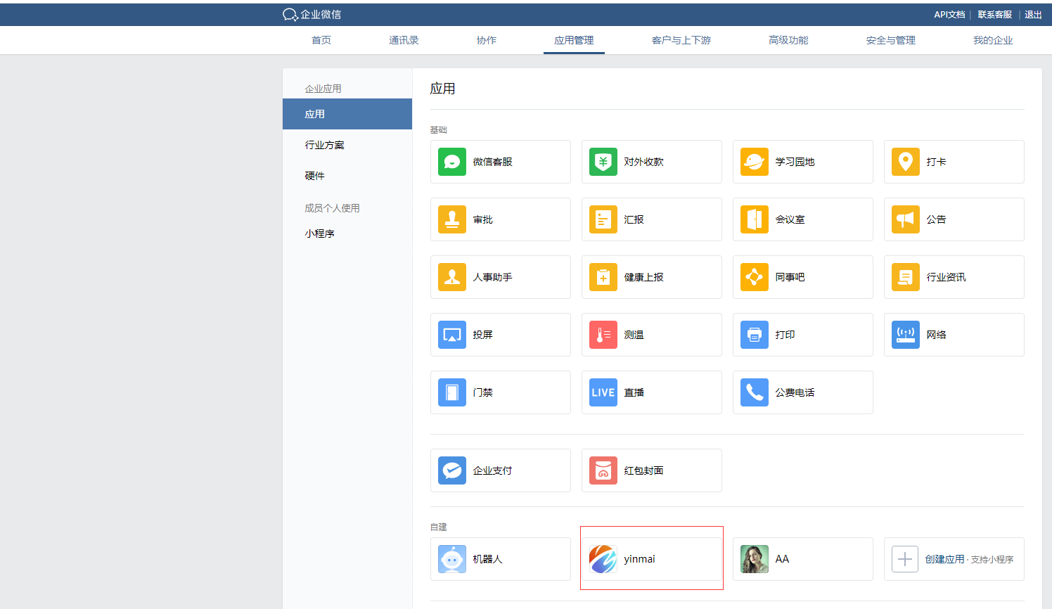
Task: Open the 微信客服 app icon
Action: (451, 162)
